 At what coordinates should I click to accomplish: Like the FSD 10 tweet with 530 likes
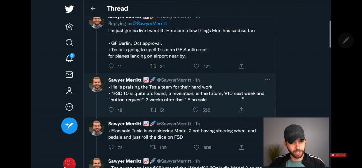tap(196, 110)
